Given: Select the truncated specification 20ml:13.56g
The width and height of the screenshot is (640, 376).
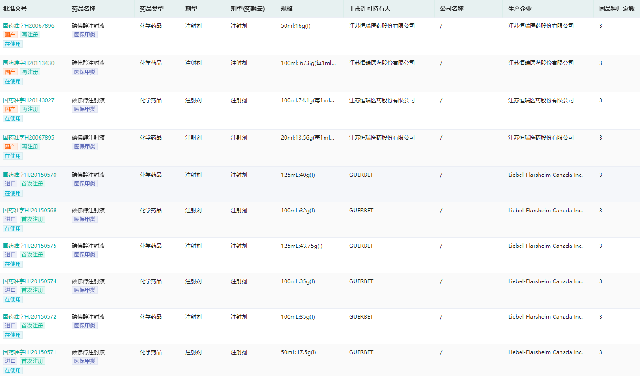Looking at the screenshot, I should [308, 138].
